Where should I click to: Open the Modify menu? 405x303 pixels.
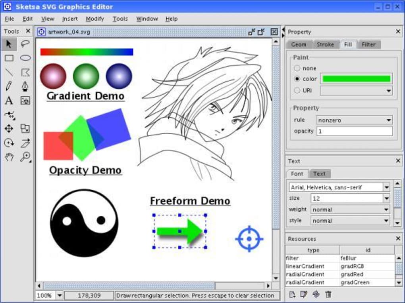tap(95, 19)
